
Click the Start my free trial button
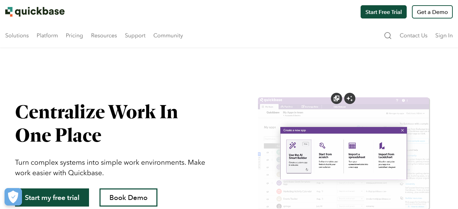click(52, 197)
